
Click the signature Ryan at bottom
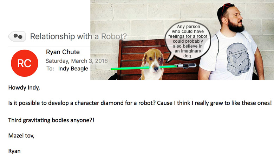(14, 151)
